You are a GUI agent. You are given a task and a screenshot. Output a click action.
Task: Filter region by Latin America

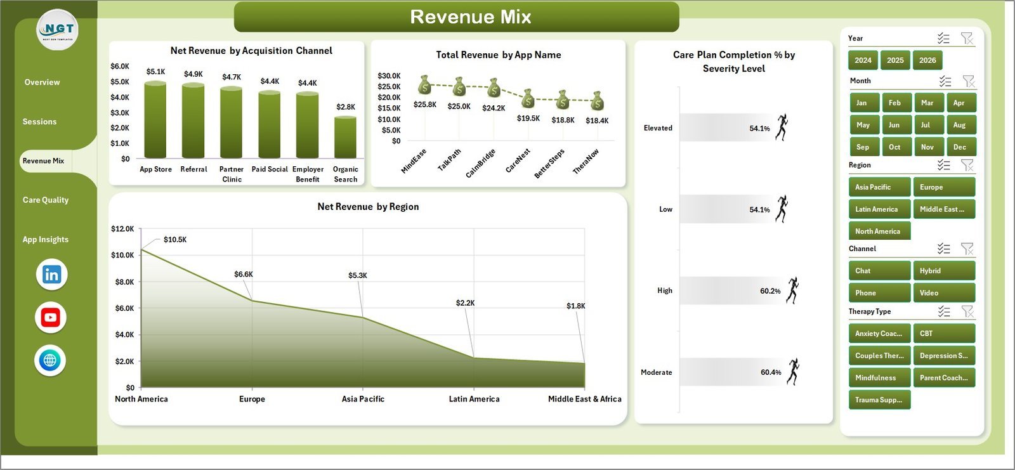pyautogui.click(x=879, y=209)
